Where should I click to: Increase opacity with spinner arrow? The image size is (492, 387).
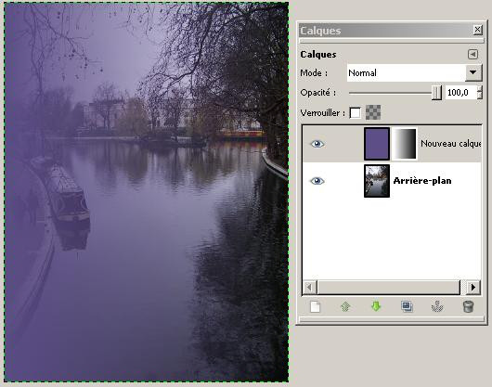(x=479, y=89)
